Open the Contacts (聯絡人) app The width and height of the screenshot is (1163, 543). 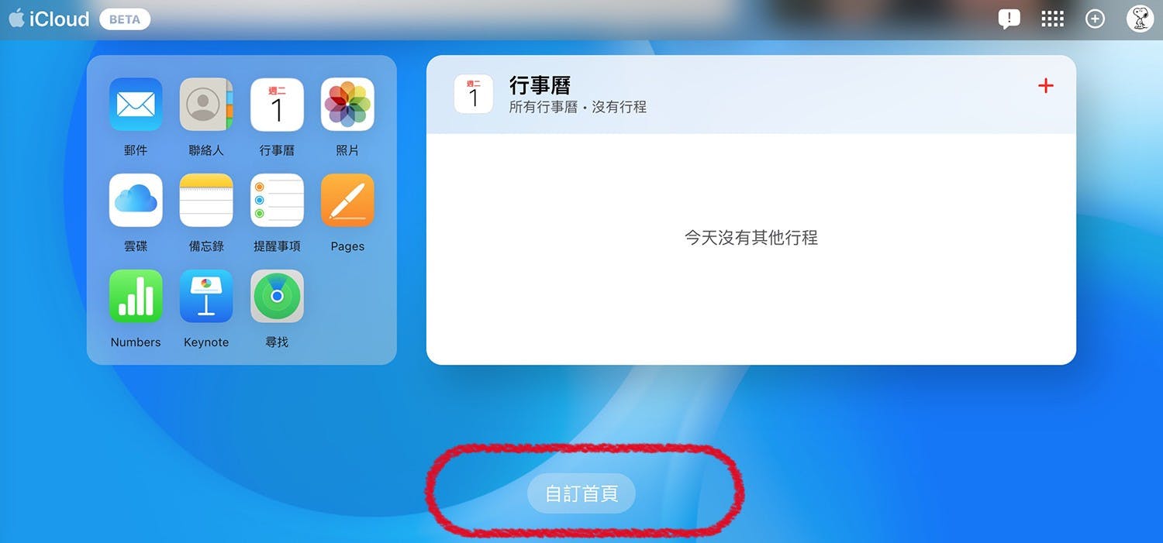[206, 105]
